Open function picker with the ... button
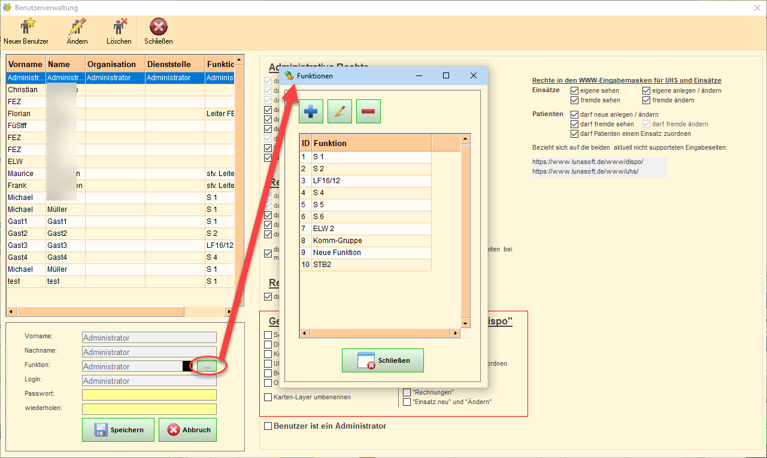This screenshot has height=458, width=767. click(207, 366)
